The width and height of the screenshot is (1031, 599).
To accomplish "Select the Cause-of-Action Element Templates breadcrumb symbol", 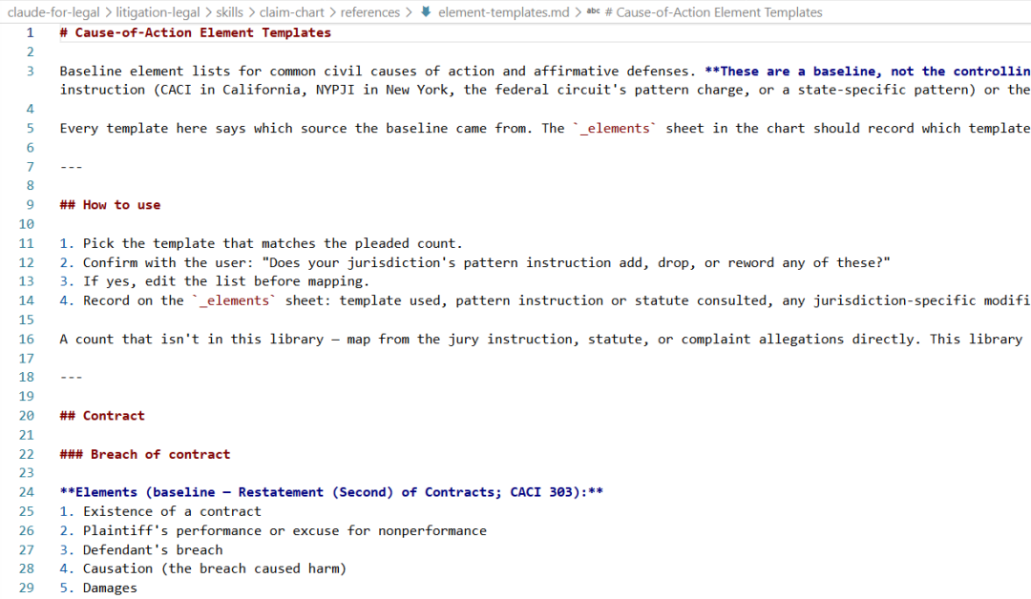I will coord(713,11).
